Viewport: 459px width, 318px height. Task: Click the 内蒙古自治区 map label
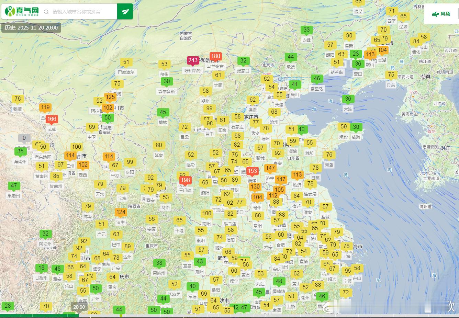[186, 36]
